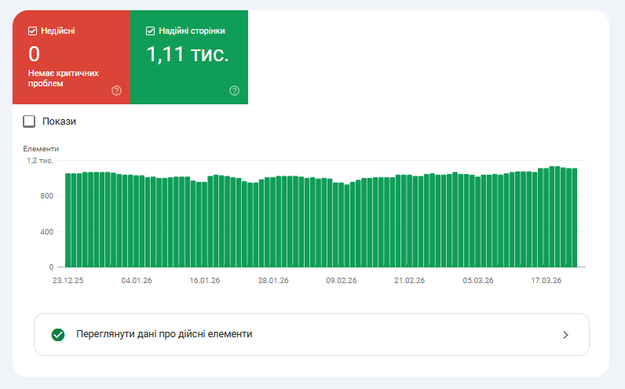Click the Елементи axis title

pyautogui.click(x=41, y=149)
